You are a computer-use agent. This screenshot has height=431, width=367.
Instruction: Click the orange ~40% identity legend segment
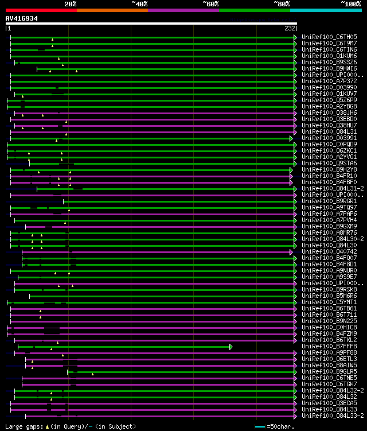112,10
